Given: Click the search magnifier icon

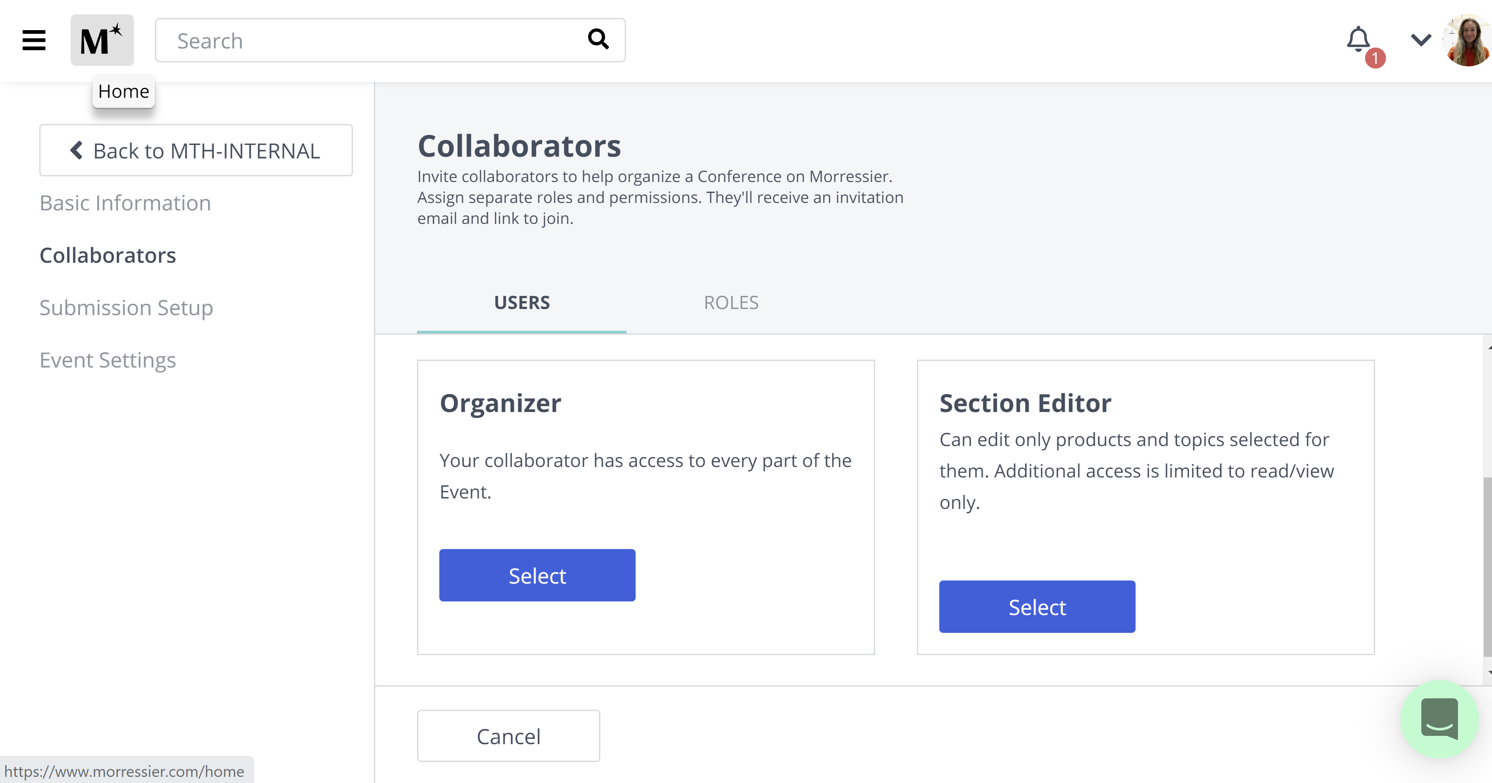Looking at the screenshot, I should [598, 39].
